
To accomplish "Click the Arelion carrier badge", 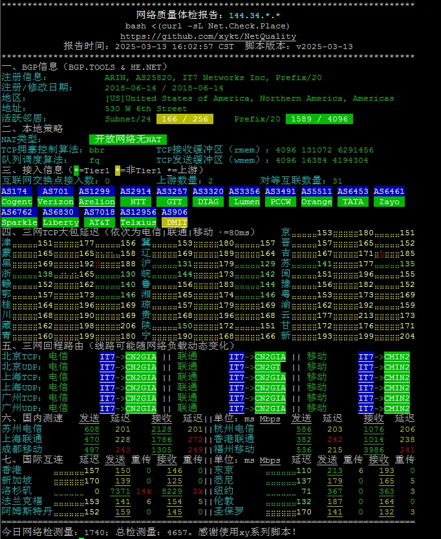I will tap(96, 202).
